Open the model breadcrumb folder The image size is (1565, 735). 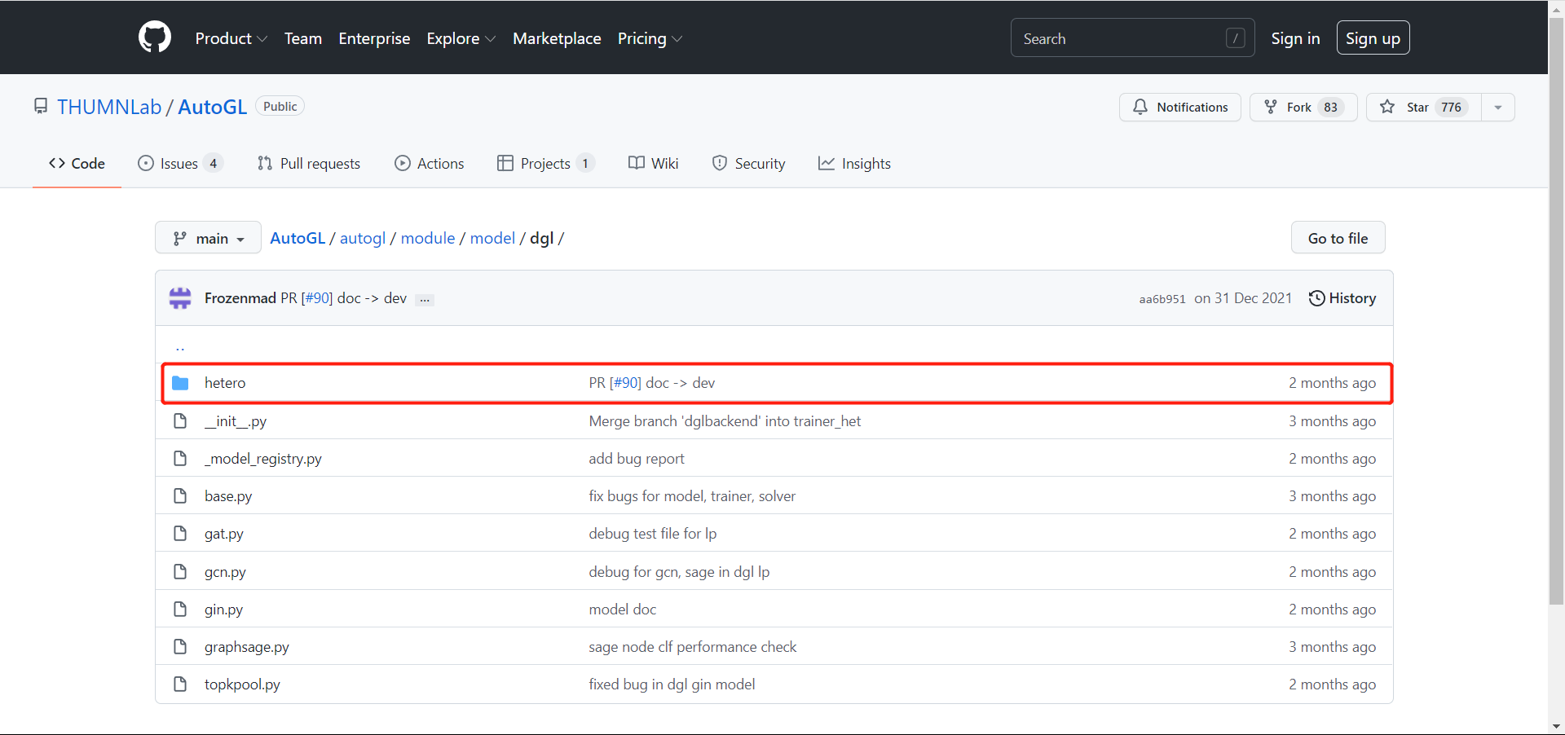pyautogui.click(x=492, y=238)
